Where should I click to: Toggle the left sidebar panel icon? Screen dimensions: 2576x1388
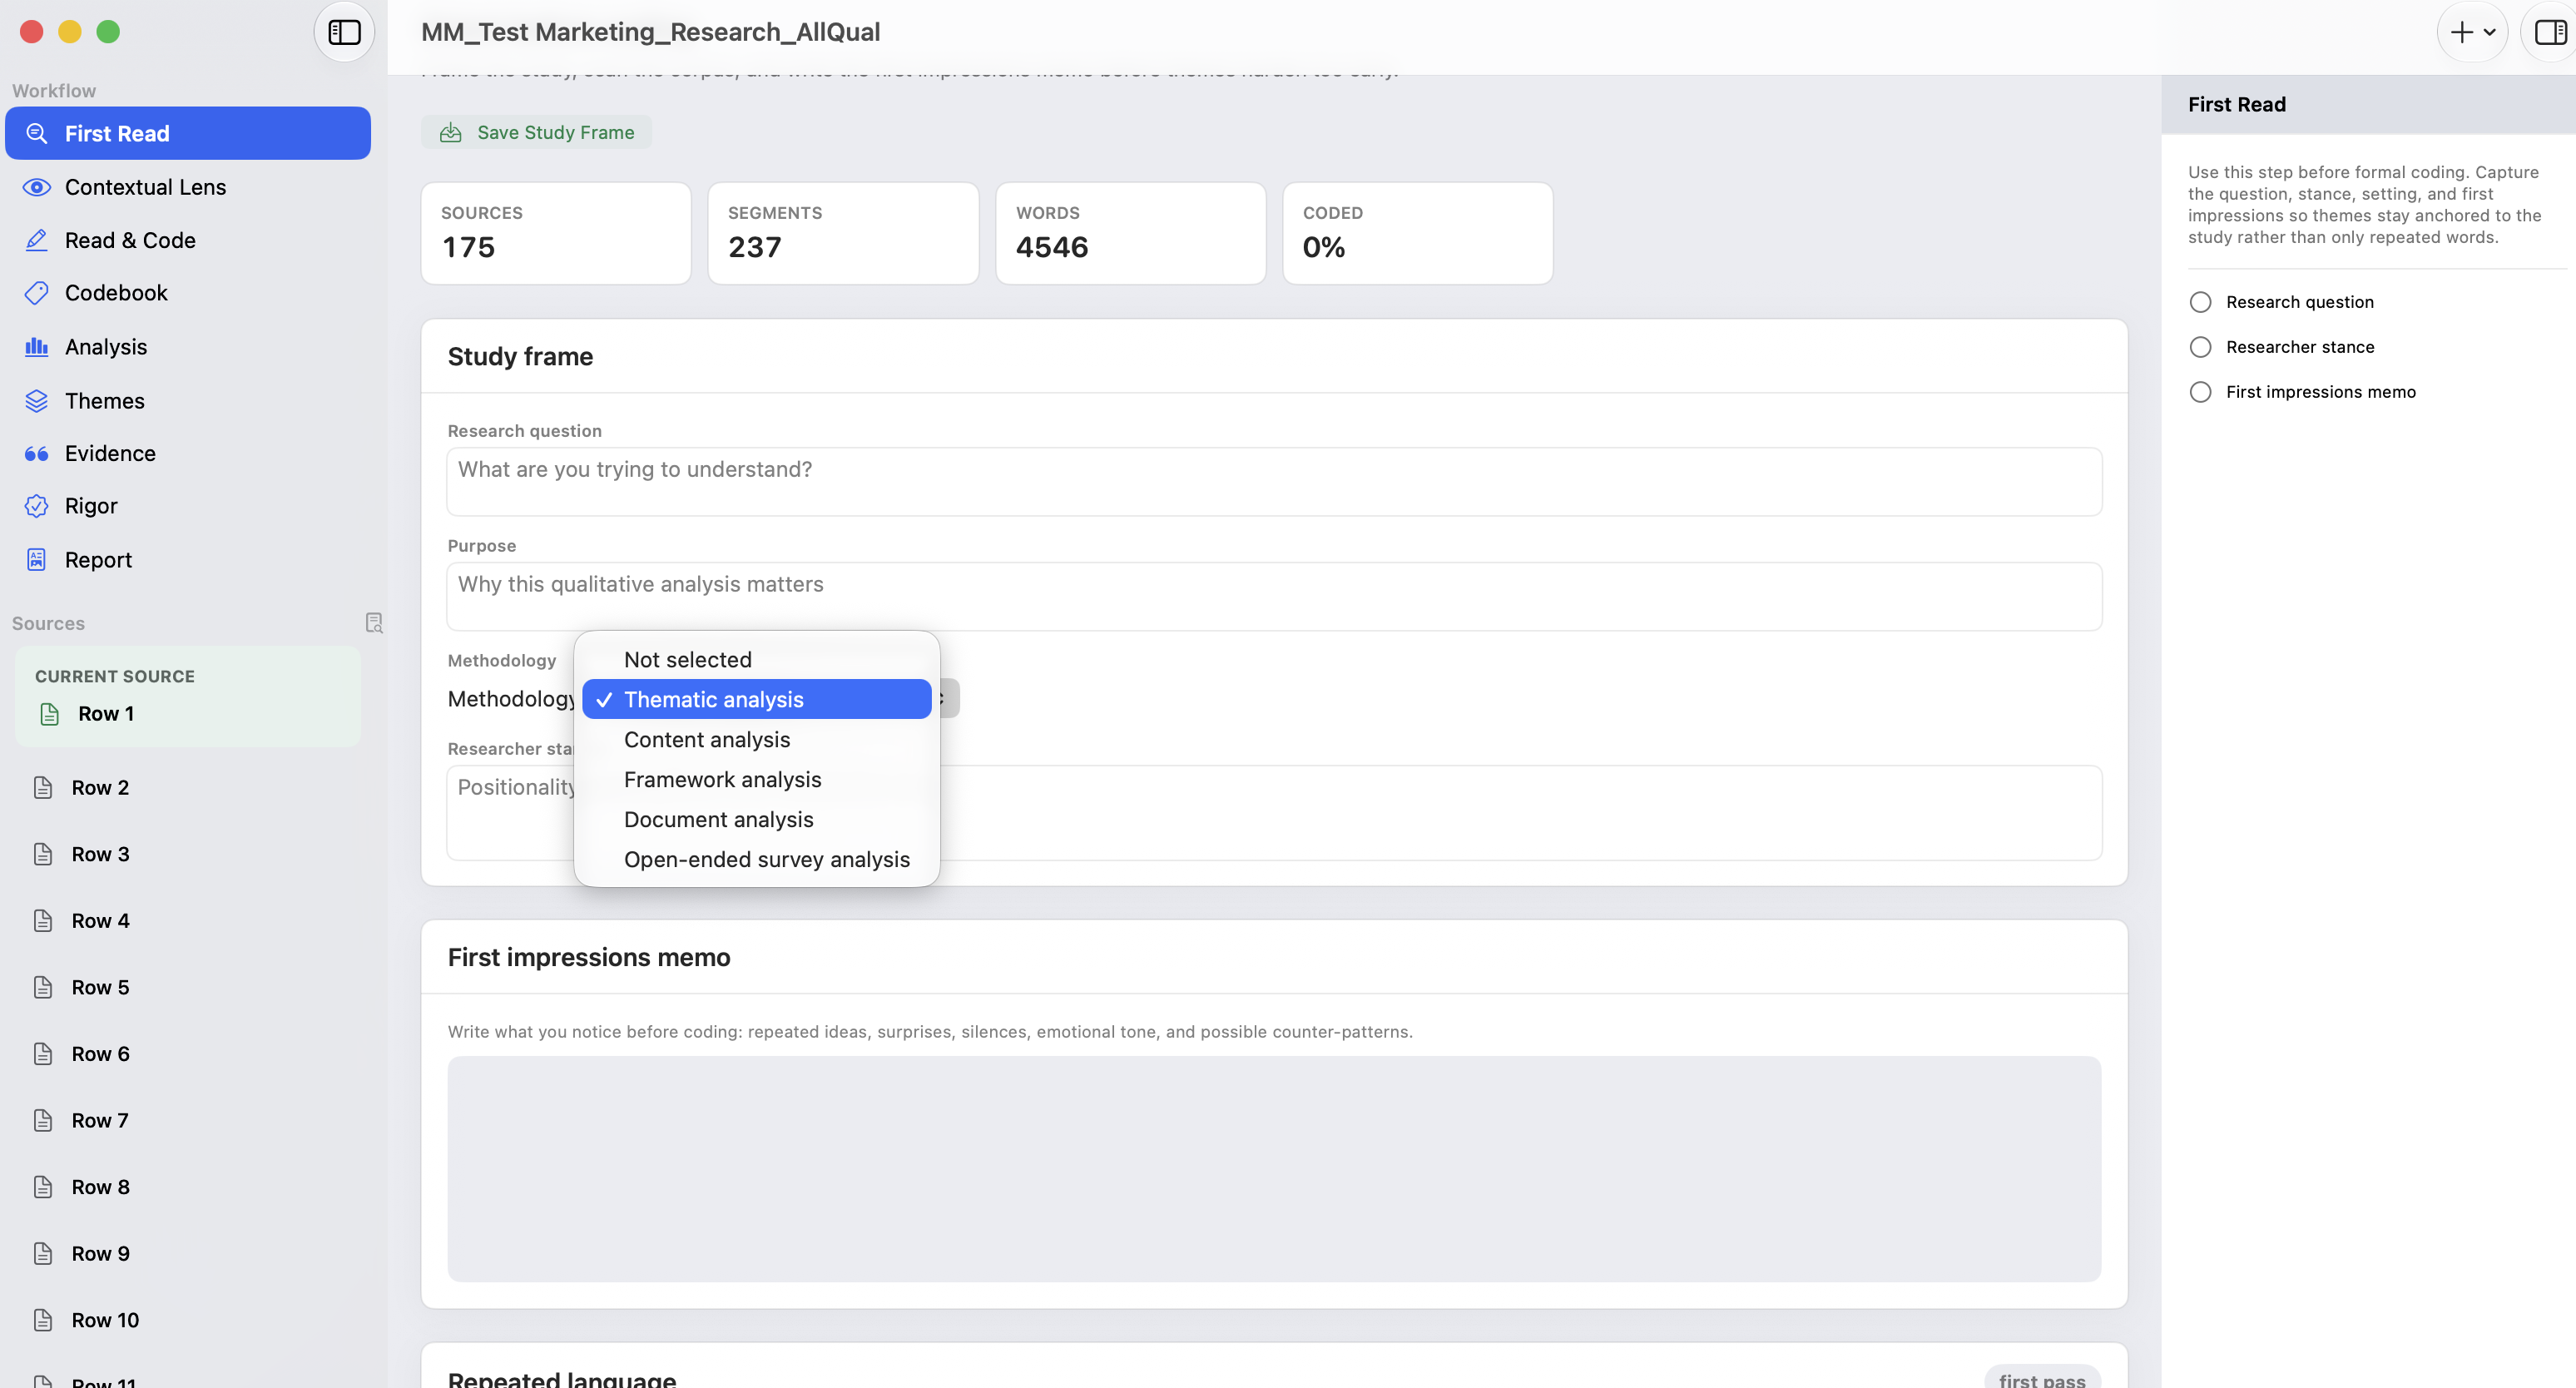[344, 32]
